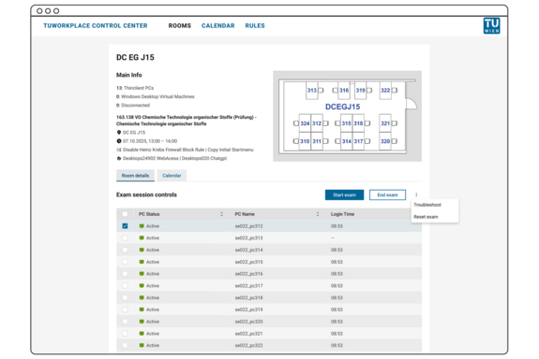Click the Login Time column header

point(342,214)
